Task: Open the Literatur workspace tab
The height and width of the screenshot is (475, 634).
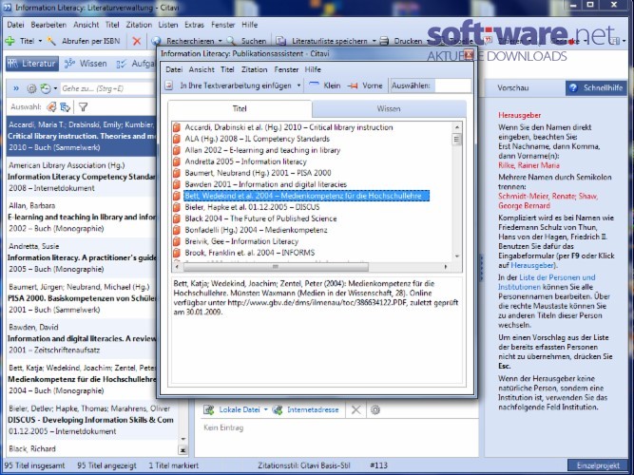Action: point(32,64)
